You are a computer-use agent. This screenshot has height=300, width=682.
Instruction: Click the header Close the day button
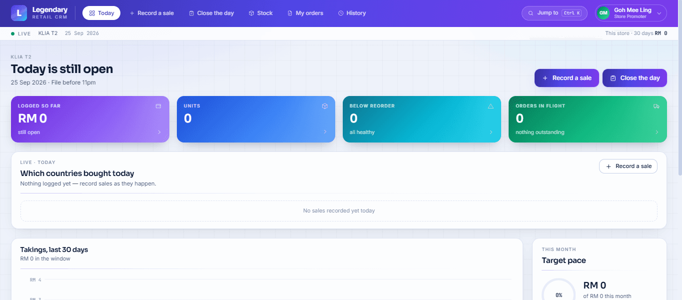pyautogui.click(x=635, y=78)
